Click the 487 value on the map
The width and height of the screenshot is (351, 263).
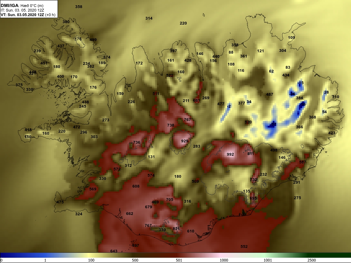(x=270, y=94)
